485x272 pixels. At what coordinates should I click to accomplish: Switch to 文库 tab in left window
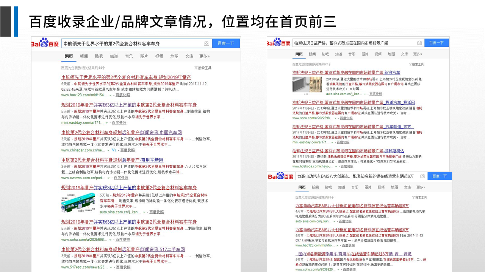point(189,56)
